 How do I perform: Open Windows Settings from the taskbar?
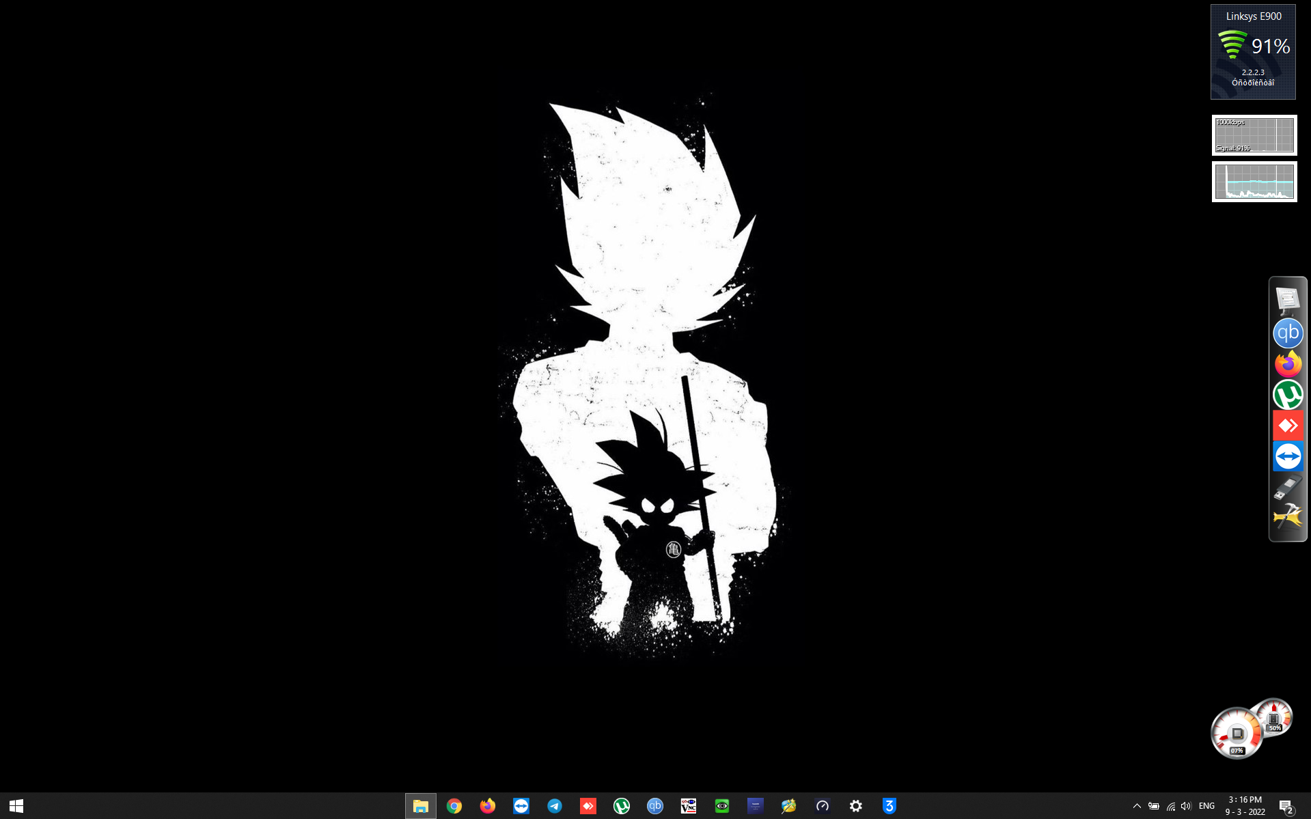tap(856, 806)
